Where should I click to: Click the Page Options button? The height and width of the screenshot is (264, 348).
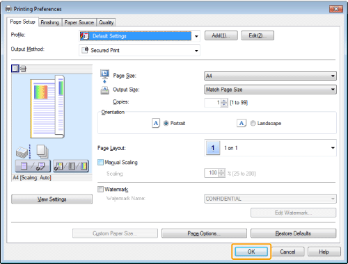pos(204,233)
